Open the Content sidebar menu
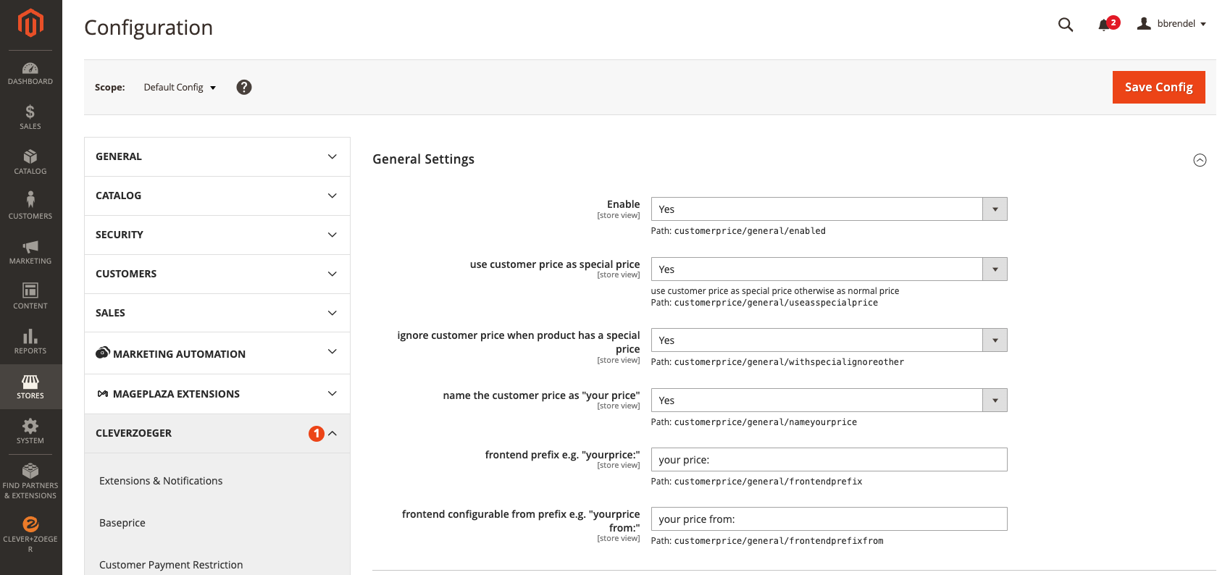Screen dimensions: 1217x575 coord(30,297)
